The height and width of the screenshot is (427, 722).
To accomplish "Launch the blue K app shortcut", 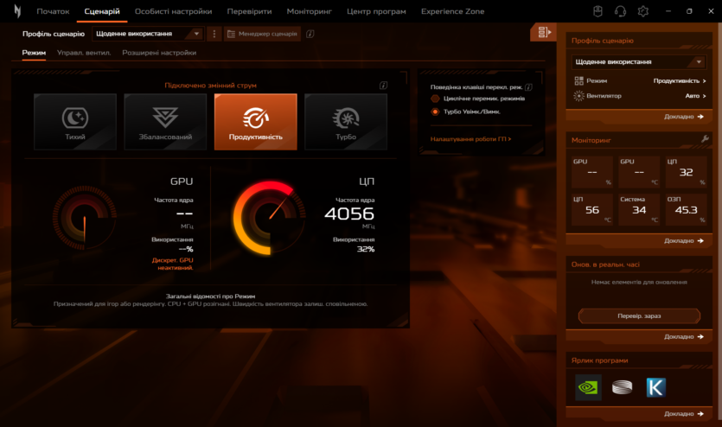I will pos(655,387).
